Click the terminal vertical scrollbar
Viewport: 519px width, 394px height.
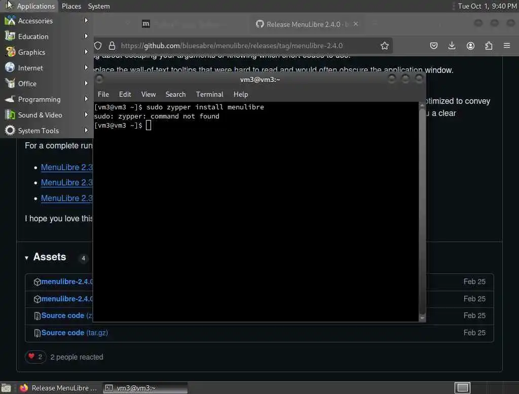pyautogui.click(x=422, y=212)
